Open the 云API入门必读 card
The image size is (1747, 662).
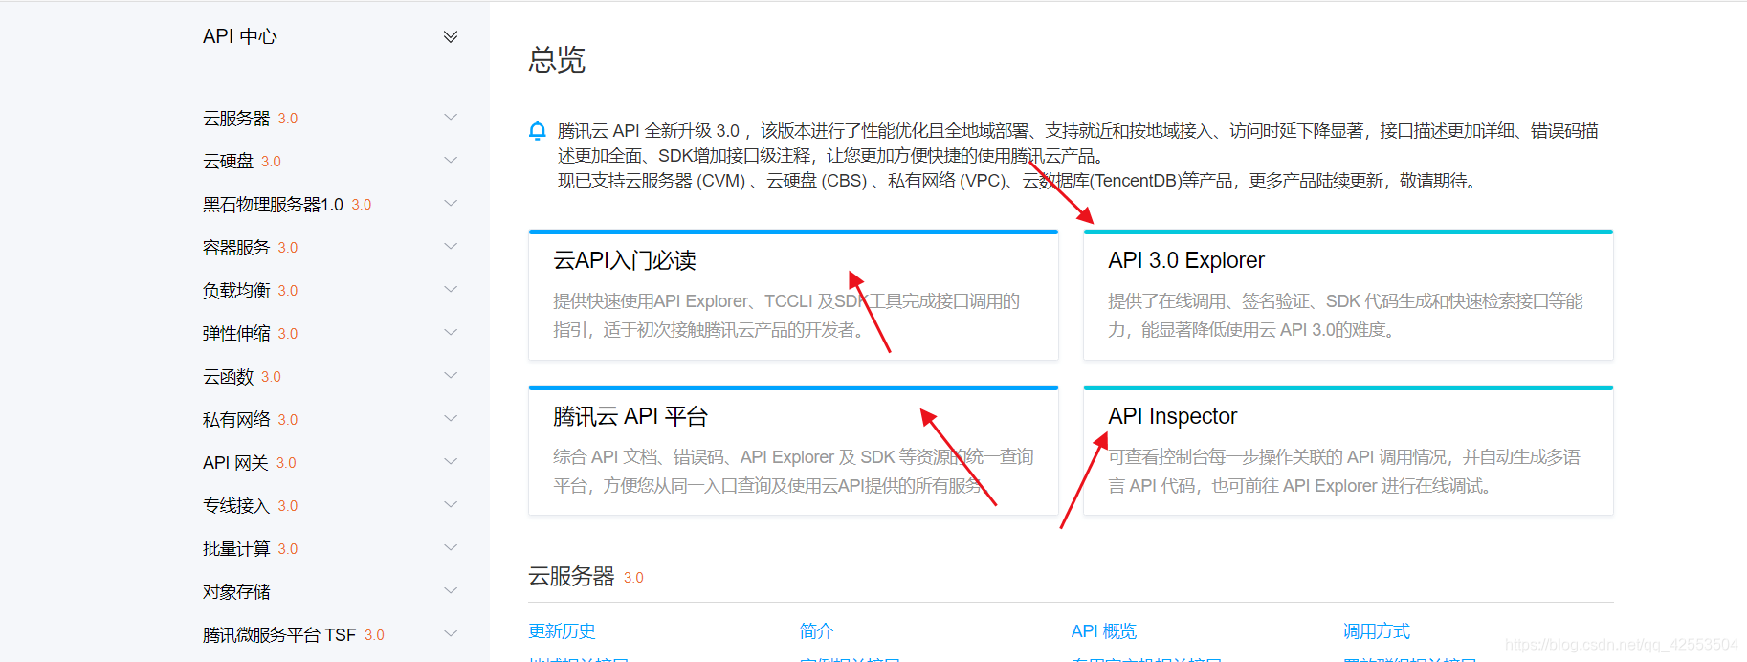pos(793,295)
